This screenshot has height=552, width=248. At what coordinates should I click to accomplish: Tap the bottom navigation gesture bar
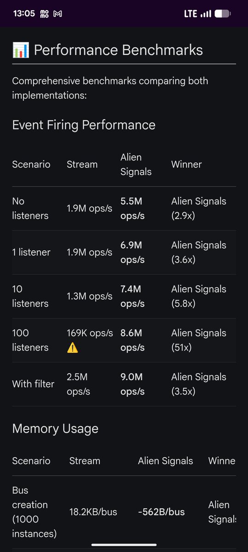pos(124,545)
